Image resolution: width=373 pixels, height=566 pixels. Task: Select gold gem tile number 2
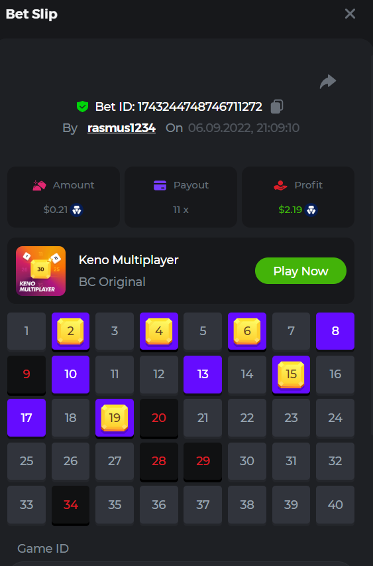point(71,331)
